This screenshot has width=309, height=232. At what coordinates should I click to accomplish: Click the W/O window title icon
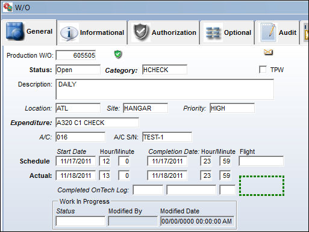(8, 7)
